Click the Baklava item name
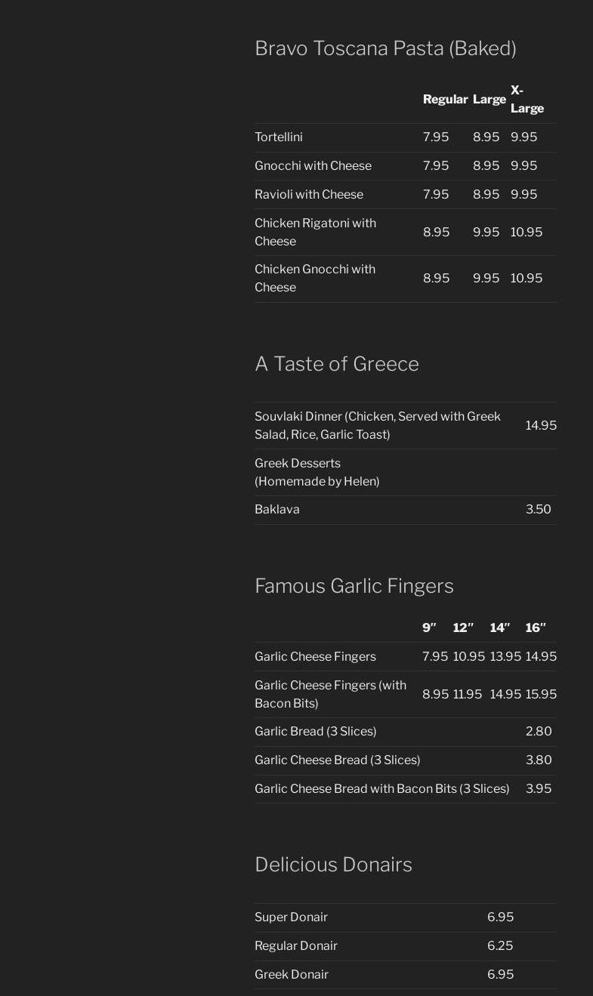 tap(277, 510)
